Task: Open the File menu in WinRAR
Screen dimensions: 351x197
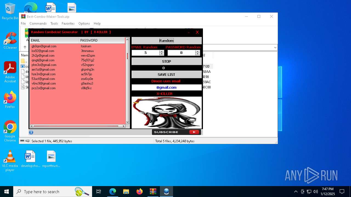Action: (x=23, y=24)
